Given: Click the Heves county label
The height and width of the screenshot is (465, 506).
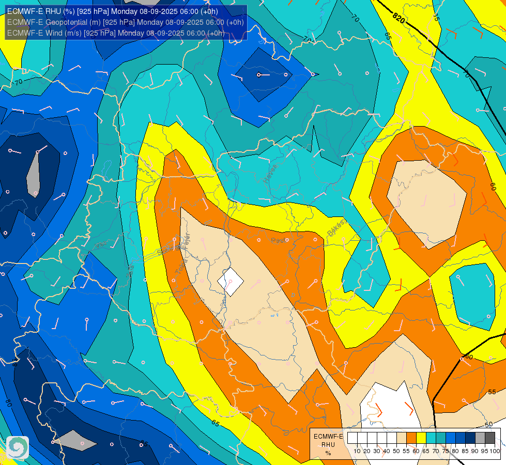Looking at the screenshot, I should tap(270, 173).
